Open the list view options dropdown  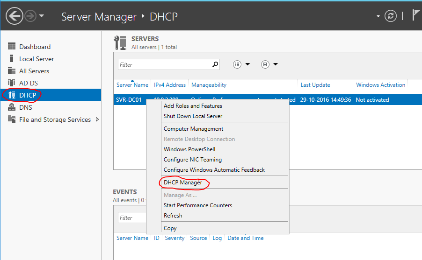[241, 64]
